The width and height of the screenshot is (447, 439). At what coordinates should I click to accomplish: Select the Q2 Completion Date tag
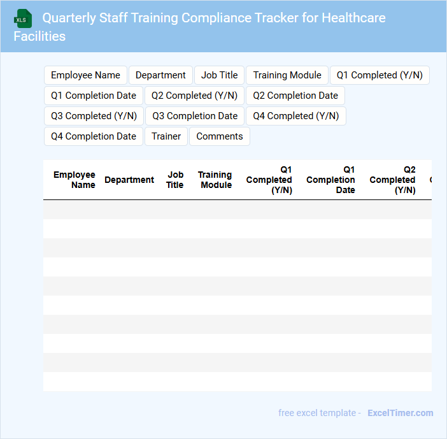click(295, 96)
